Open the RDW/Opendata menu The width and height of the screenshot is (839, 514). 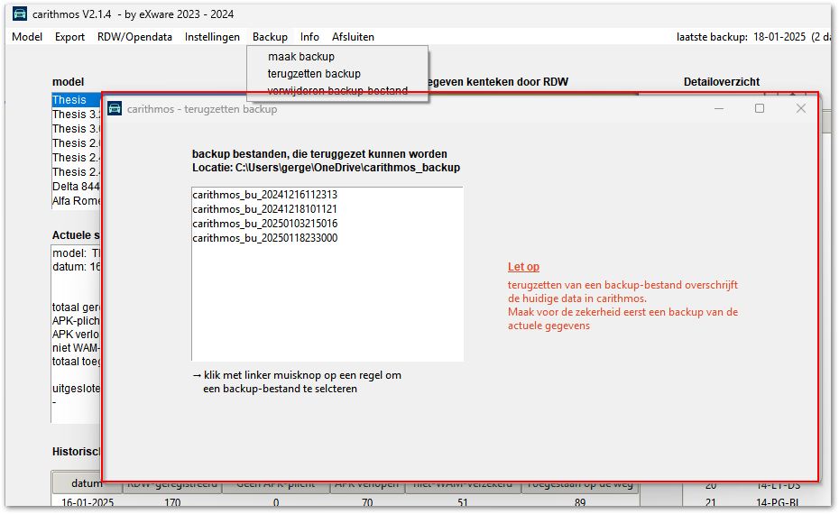click(x=134, y=37)
